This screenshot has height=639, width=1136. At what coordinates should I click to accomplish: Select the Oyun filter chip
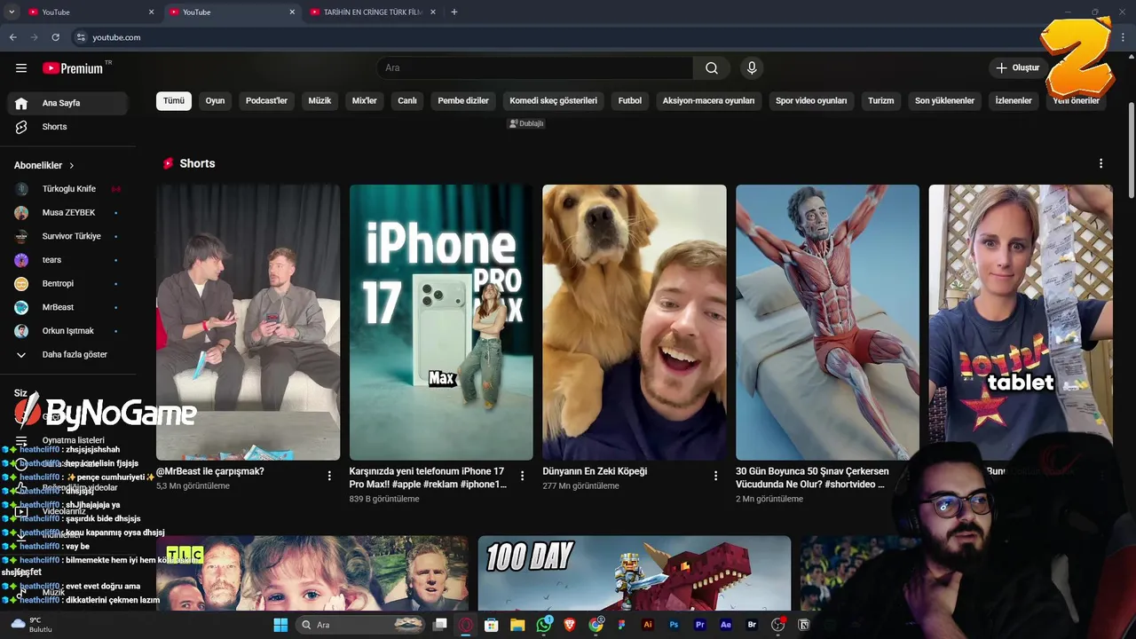[x=215, y=101]
